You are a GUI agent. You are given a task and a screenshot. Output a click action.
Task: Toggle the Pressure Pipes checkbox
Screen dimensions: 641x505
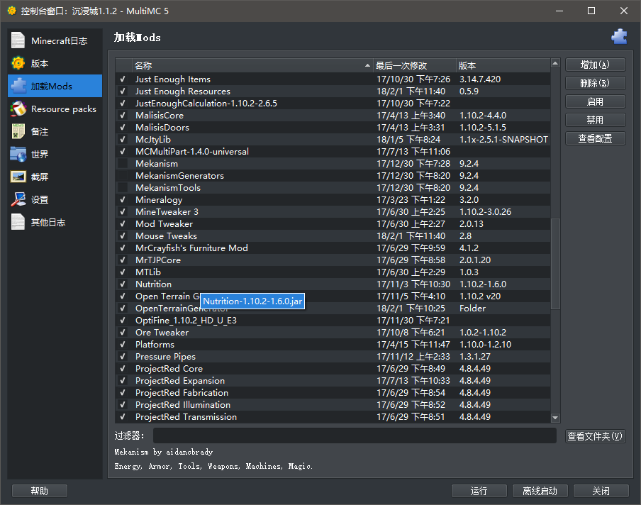point(122,357)
